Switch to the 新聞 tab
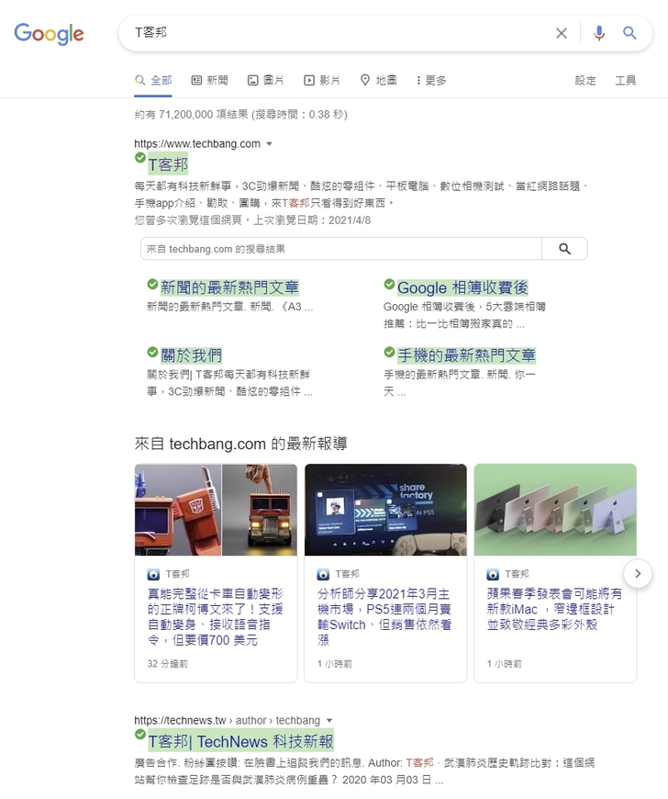This screenshot has width=668, height=799. (x=209, y=80)
